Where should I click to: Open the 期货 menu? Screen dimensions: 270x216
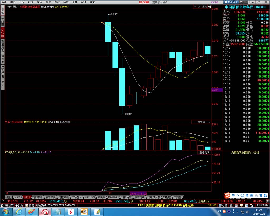(x=40, y=2)
